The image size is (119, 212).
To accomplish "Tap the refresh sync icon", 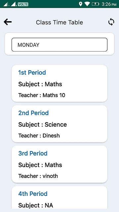I will (x=111, y=22).
